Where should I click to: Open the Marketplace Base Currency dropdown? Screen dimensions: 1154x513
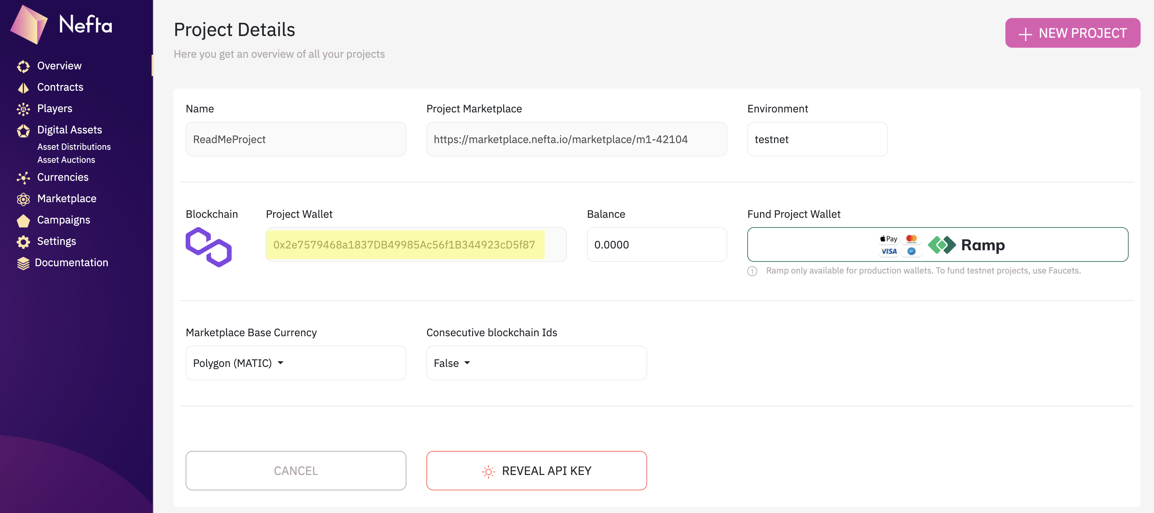click(x=296, y=363)
